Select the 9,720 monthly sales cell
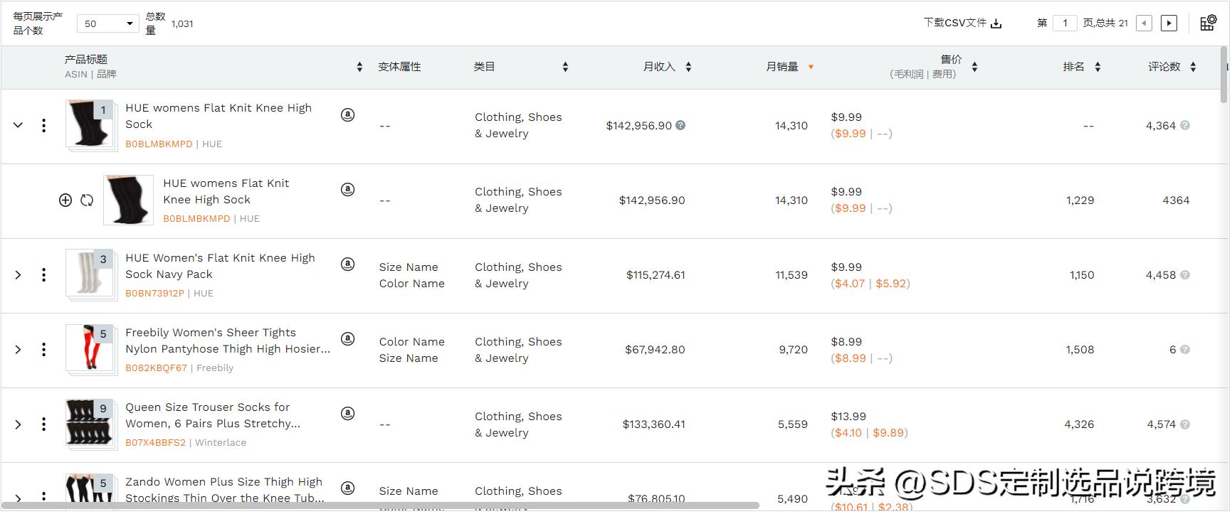The width and height of the screenshot is (1232, 514). [x=793, y=349]
